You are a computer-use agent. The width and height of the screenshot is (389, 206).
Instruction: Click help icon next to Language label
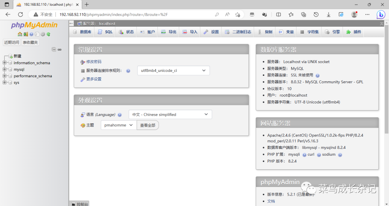[120, 115]
